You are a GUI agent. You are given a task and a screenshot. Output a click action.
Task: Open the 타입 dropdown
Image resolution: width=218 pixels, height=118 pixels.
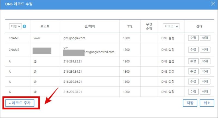pos(16,26)
